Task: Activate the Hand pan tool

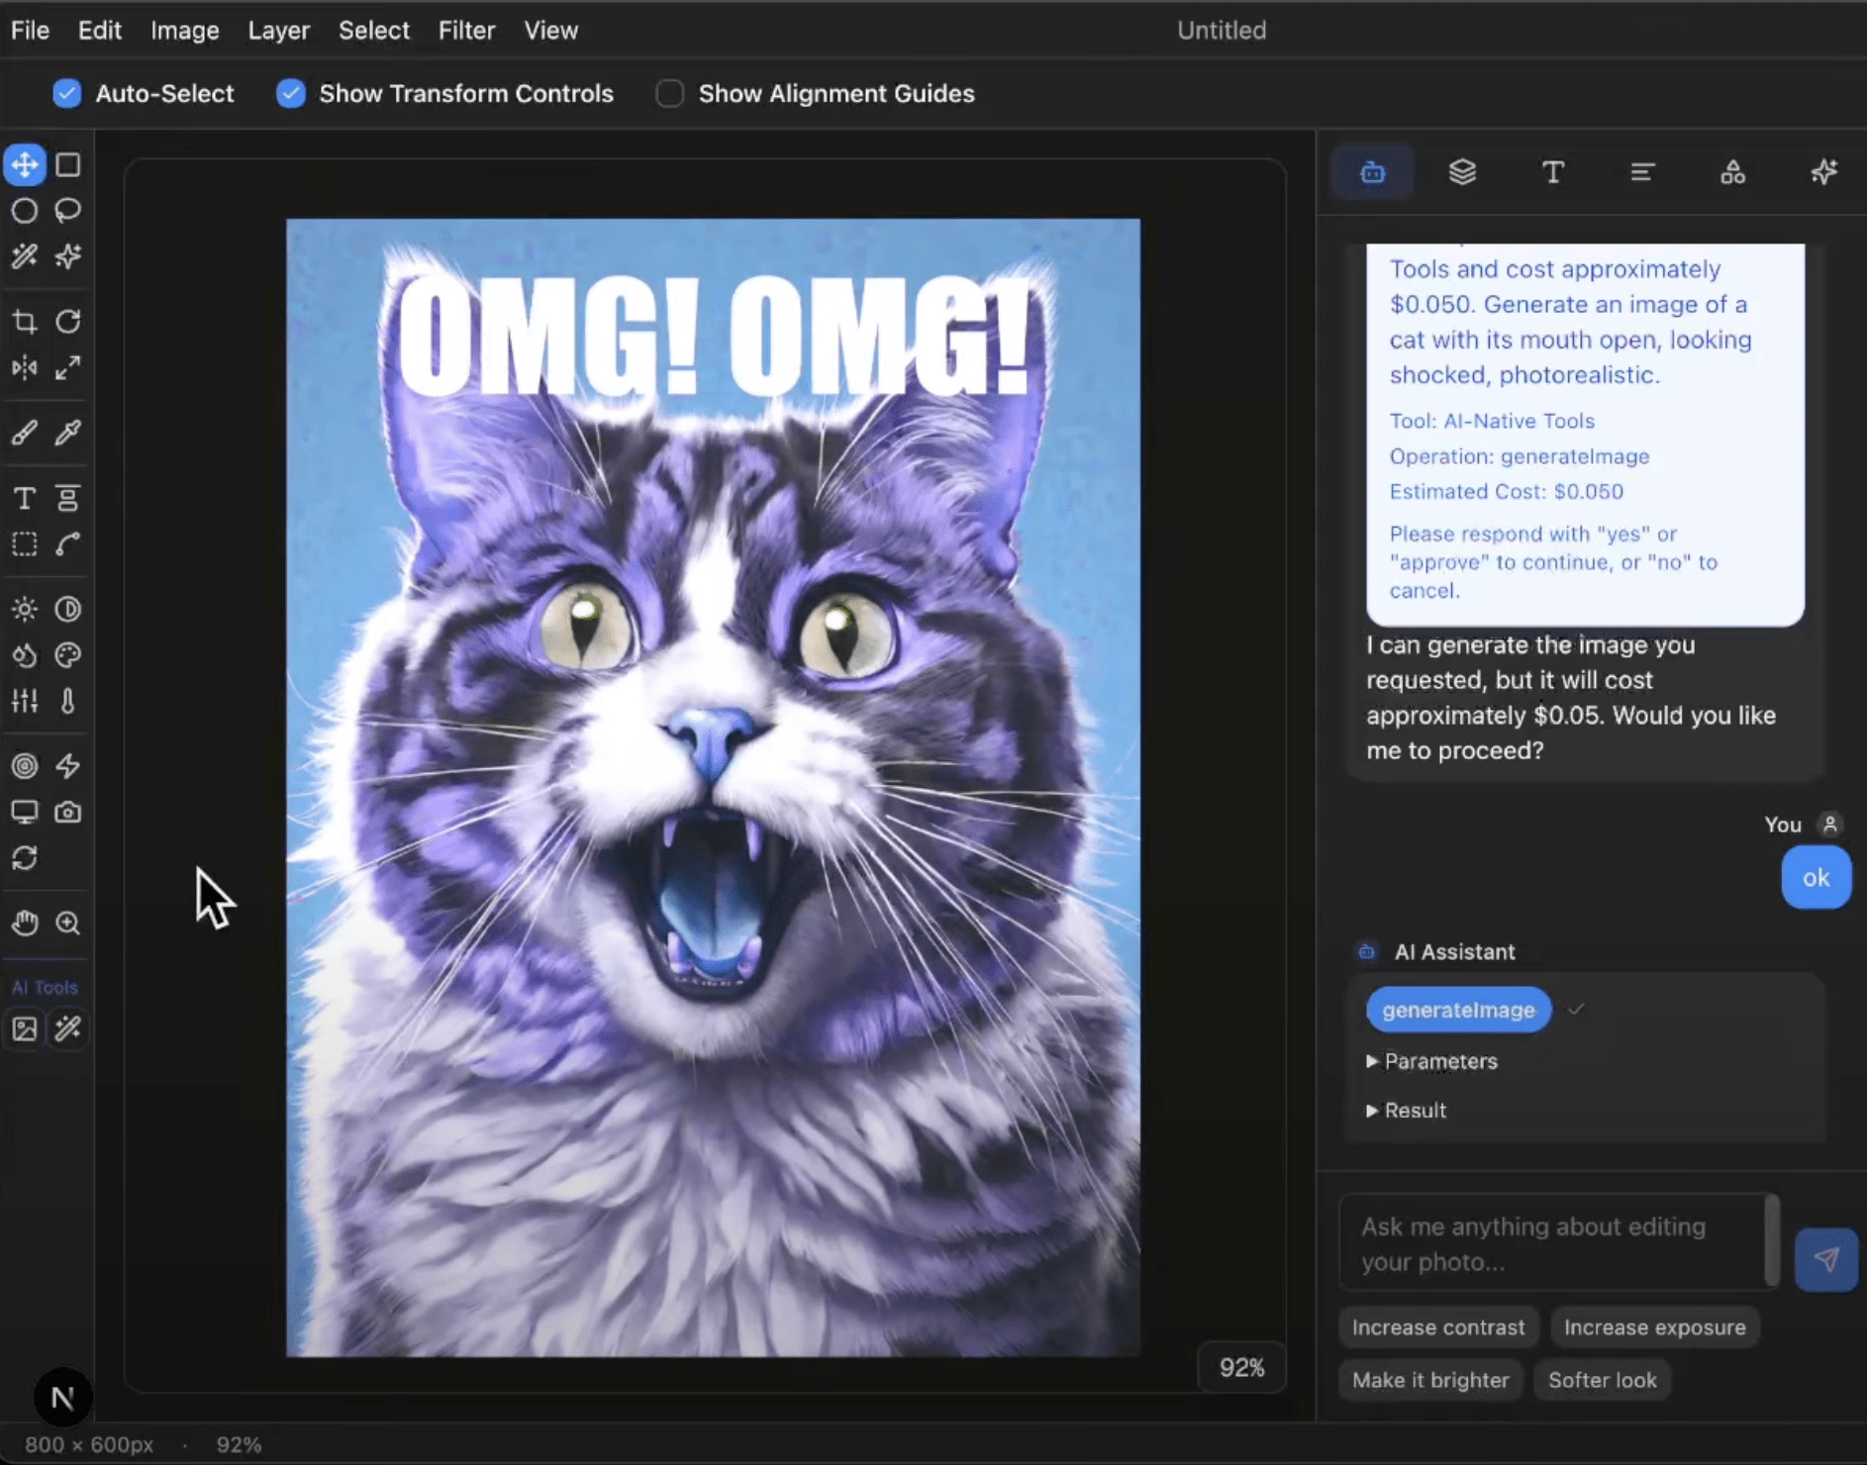Action: point(25,924)
